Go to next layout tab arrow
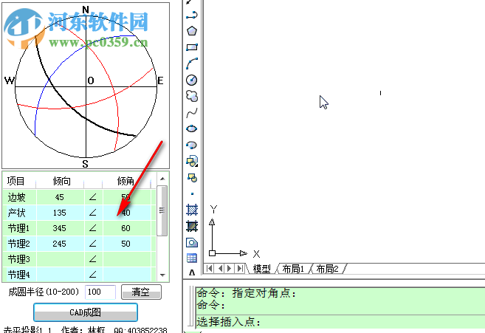This screenshot has width=485, height=333. point(229,268)
